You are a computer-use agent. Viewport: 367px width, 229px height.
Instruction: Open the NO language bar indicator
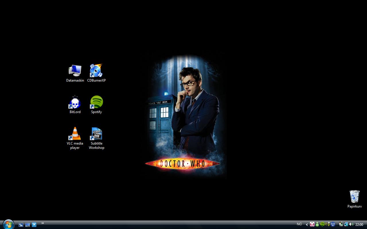[299, 224]
